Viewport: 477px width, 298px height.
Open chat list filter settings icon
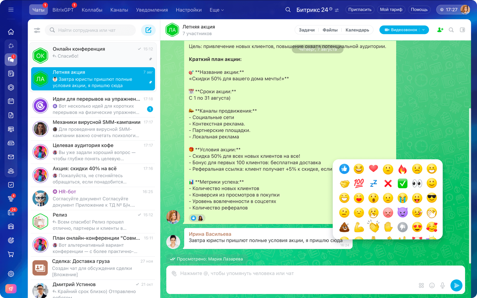[x=37, y=30]
